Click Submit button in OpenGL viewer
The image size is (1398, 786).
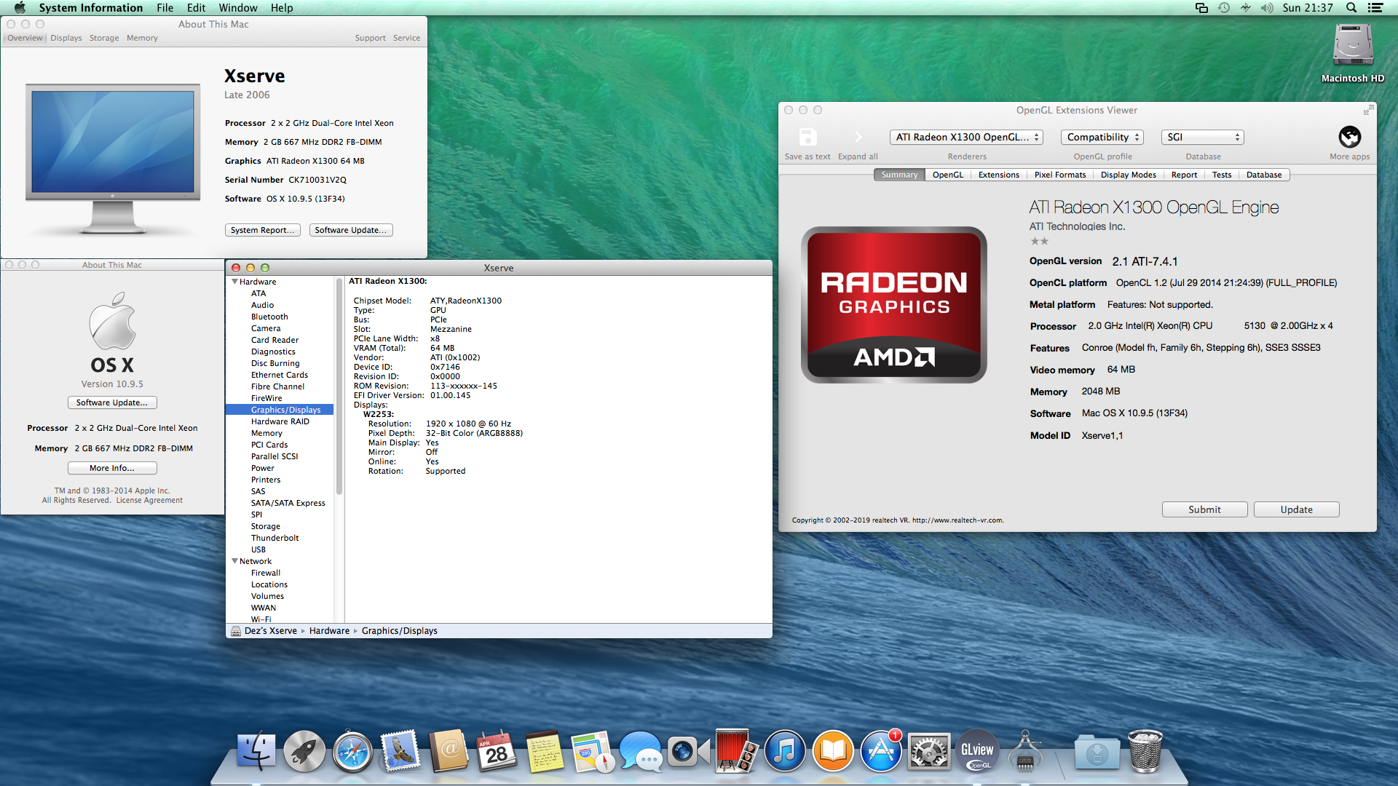coord(1204,509)
